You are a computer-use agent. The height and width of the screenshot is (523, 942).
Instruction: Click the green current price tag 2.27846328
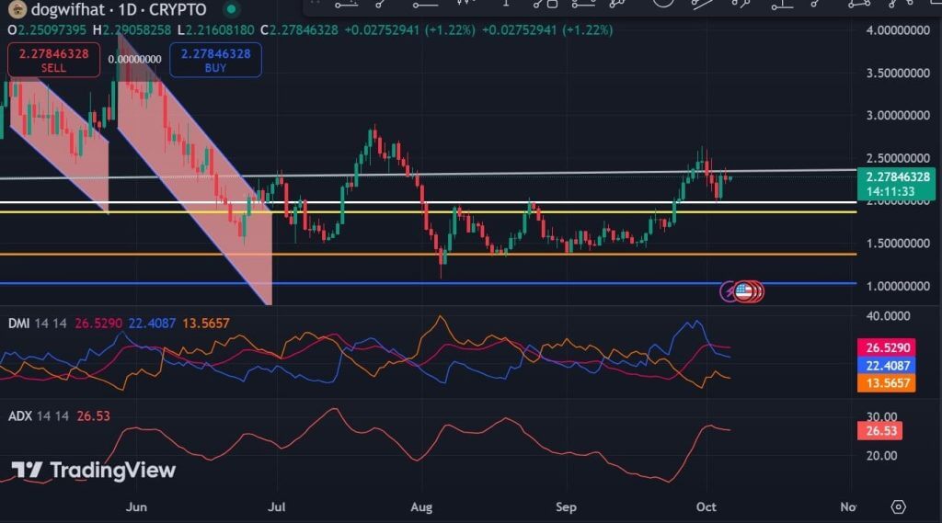click(x=896, y=184)
